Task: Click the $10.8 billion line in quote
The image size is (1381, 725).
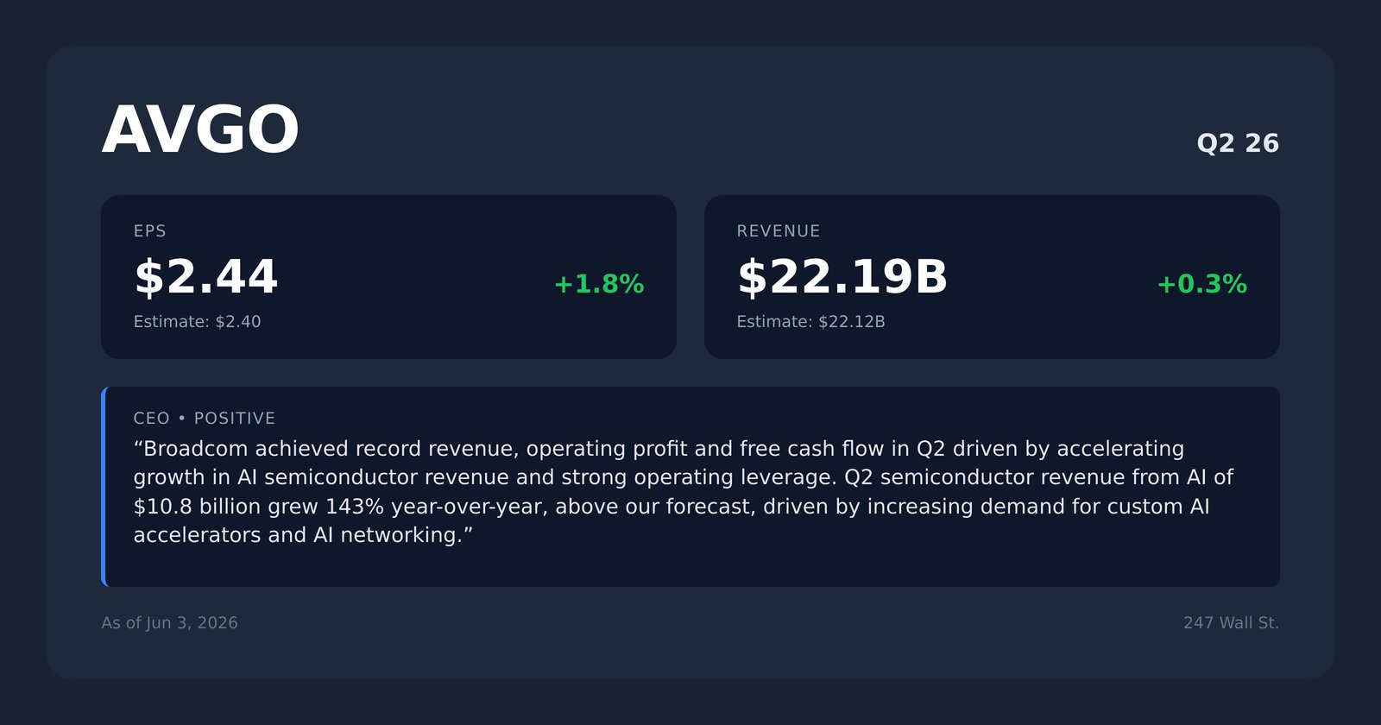Action: click(672, 507)
